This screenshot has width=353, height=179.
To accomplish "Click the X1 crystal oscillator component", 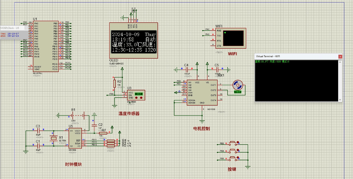I will pos(53,138).
